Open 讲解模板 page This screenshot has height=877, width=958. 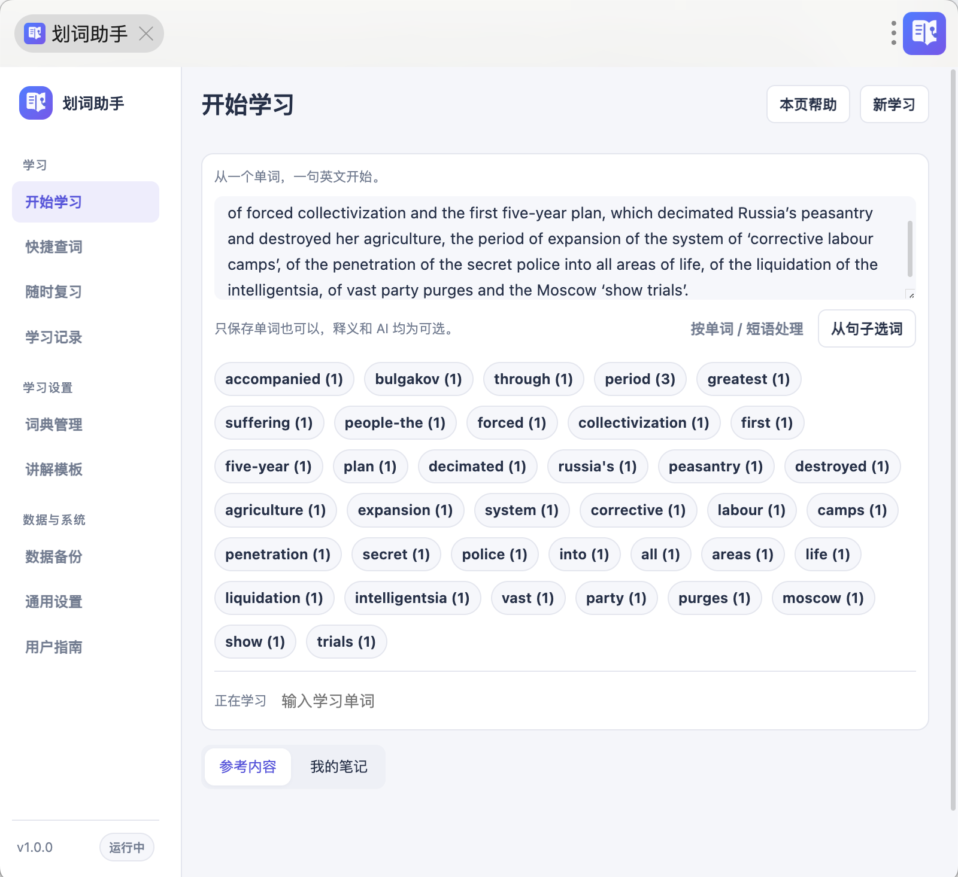[x=86, y=469]
